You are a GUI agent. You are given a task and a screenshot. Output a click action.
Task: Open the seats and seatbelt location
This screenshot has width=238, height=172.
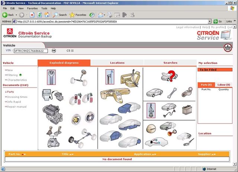point(131,78)
